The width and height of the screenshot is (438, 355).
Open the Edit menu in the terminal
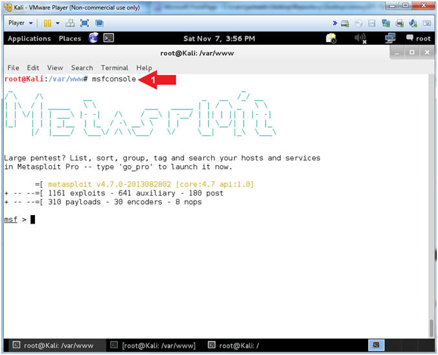click(33, 68)
